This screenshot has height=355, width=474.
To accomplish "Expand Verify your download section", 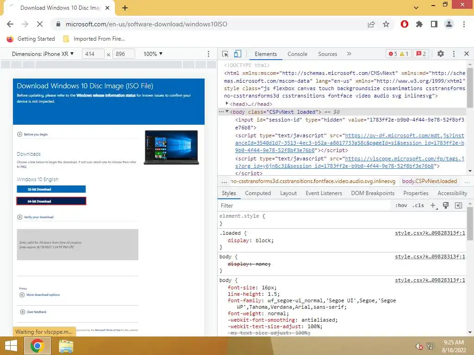I will (x=35, y=217).
